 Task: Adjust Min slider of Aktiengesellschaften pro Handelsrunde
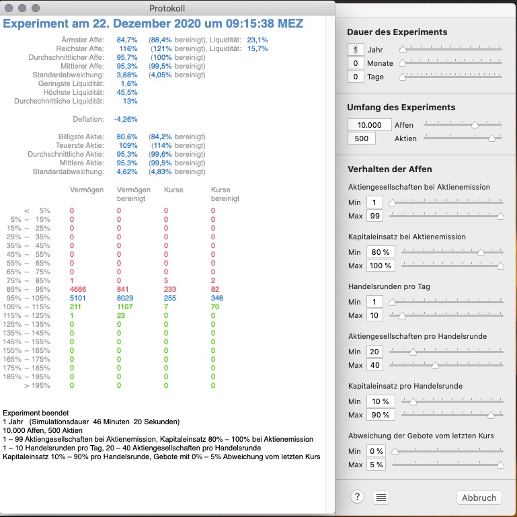[413, 352]
